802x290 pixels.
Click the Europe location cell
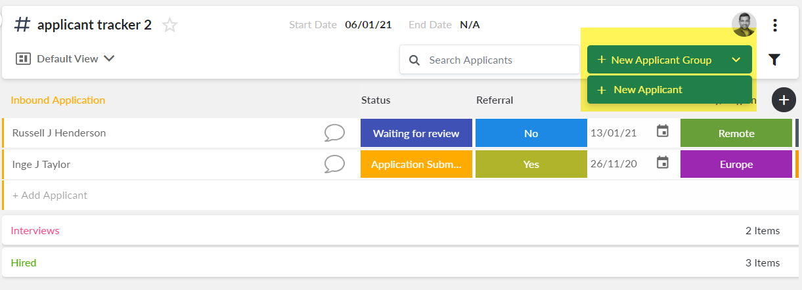736,164
